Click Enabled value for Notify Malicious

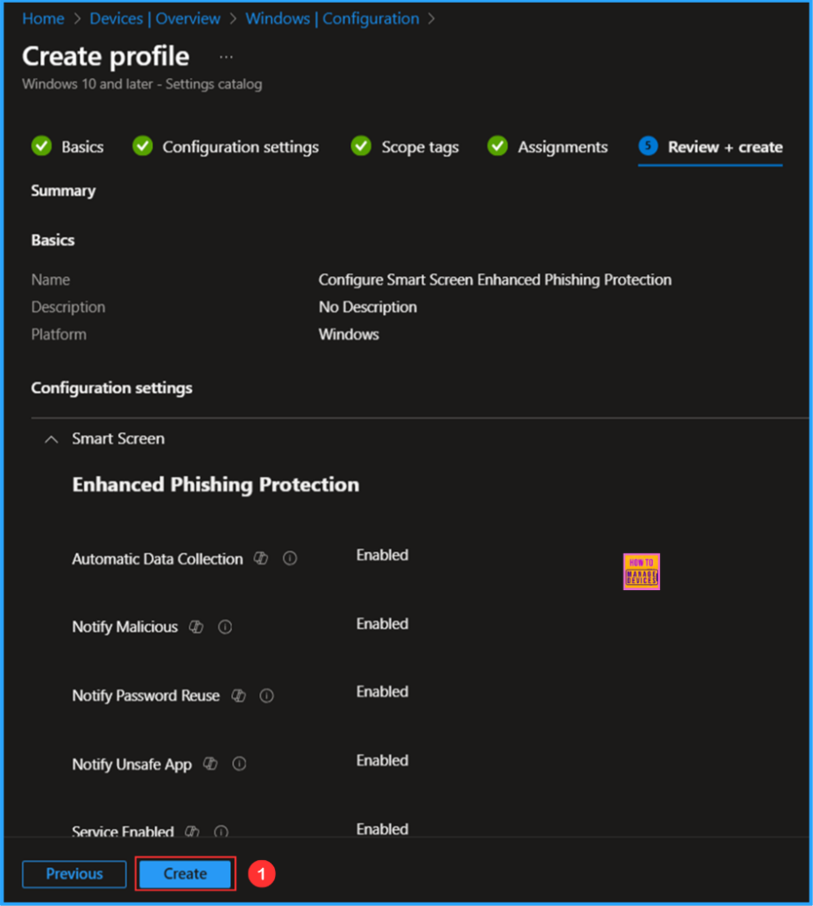pos(382,624)
